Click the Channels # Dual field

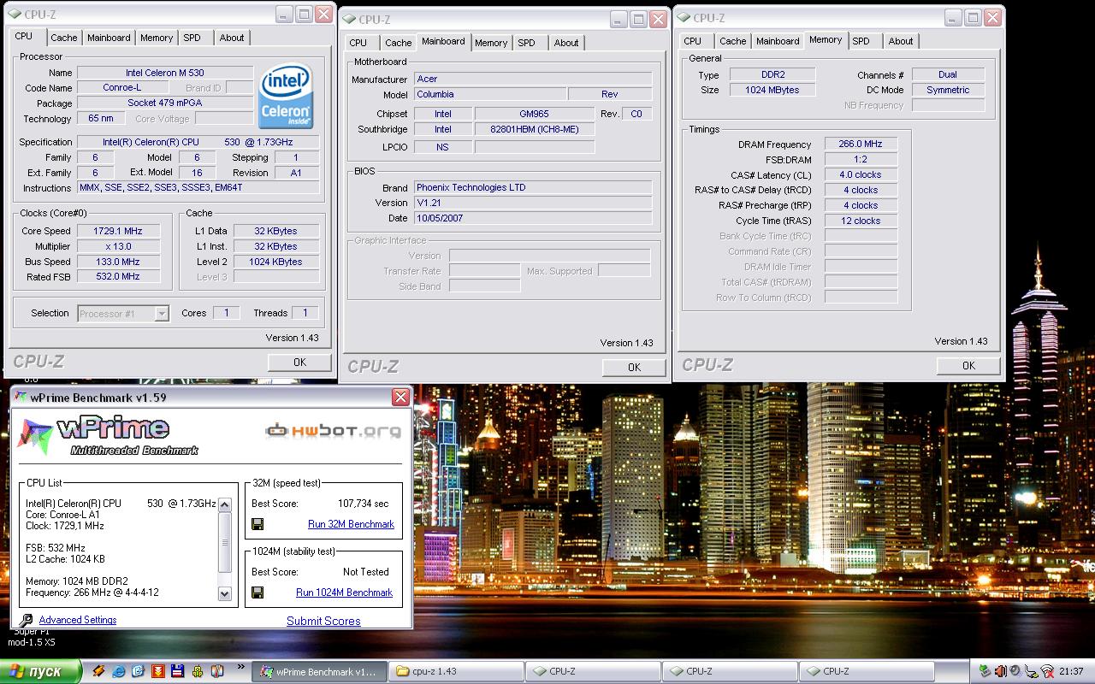[x=948, y=74]
